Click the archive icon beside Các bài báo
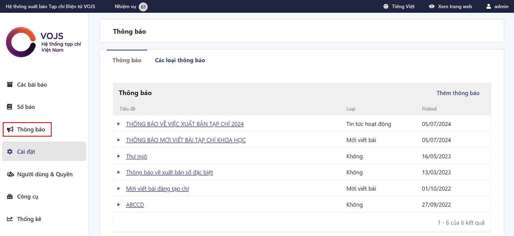514x236 pixels. pos(10,84)
